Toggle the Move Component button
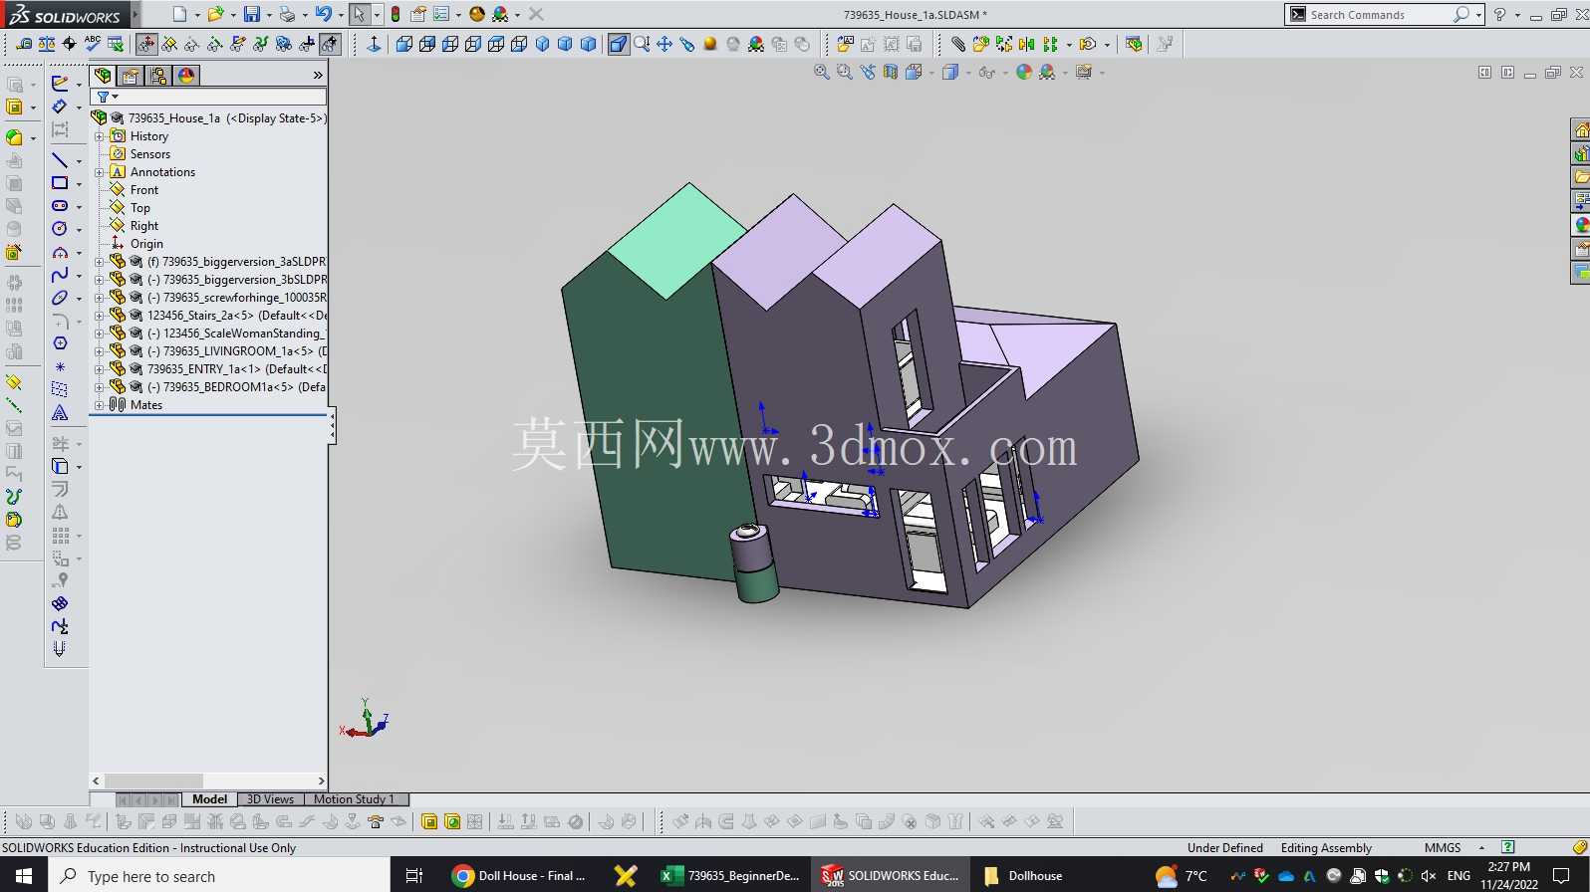The width and height of the screenshot is (1590, 892). coord(146,44)
